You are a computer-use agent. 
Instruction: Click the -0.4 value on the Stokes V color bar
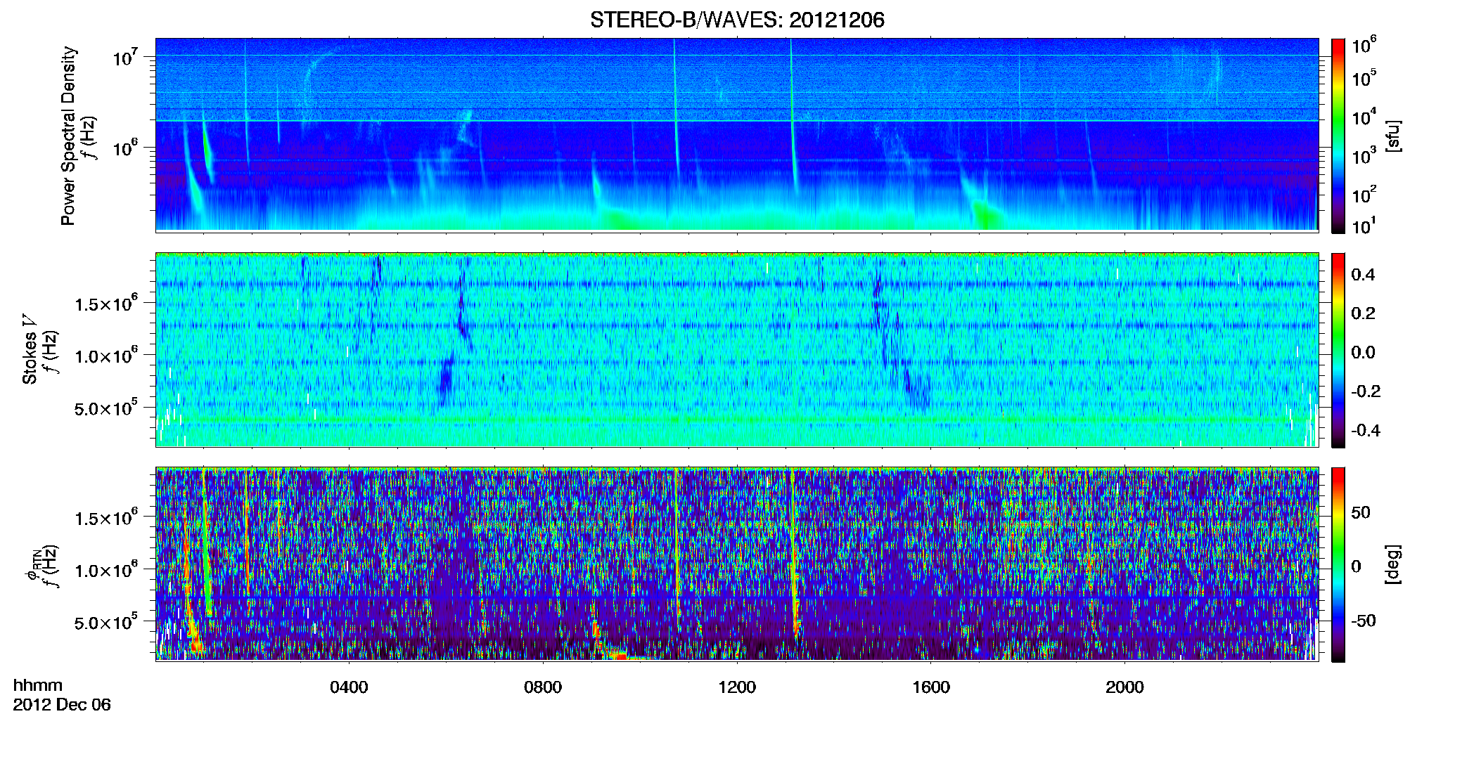1366,431
